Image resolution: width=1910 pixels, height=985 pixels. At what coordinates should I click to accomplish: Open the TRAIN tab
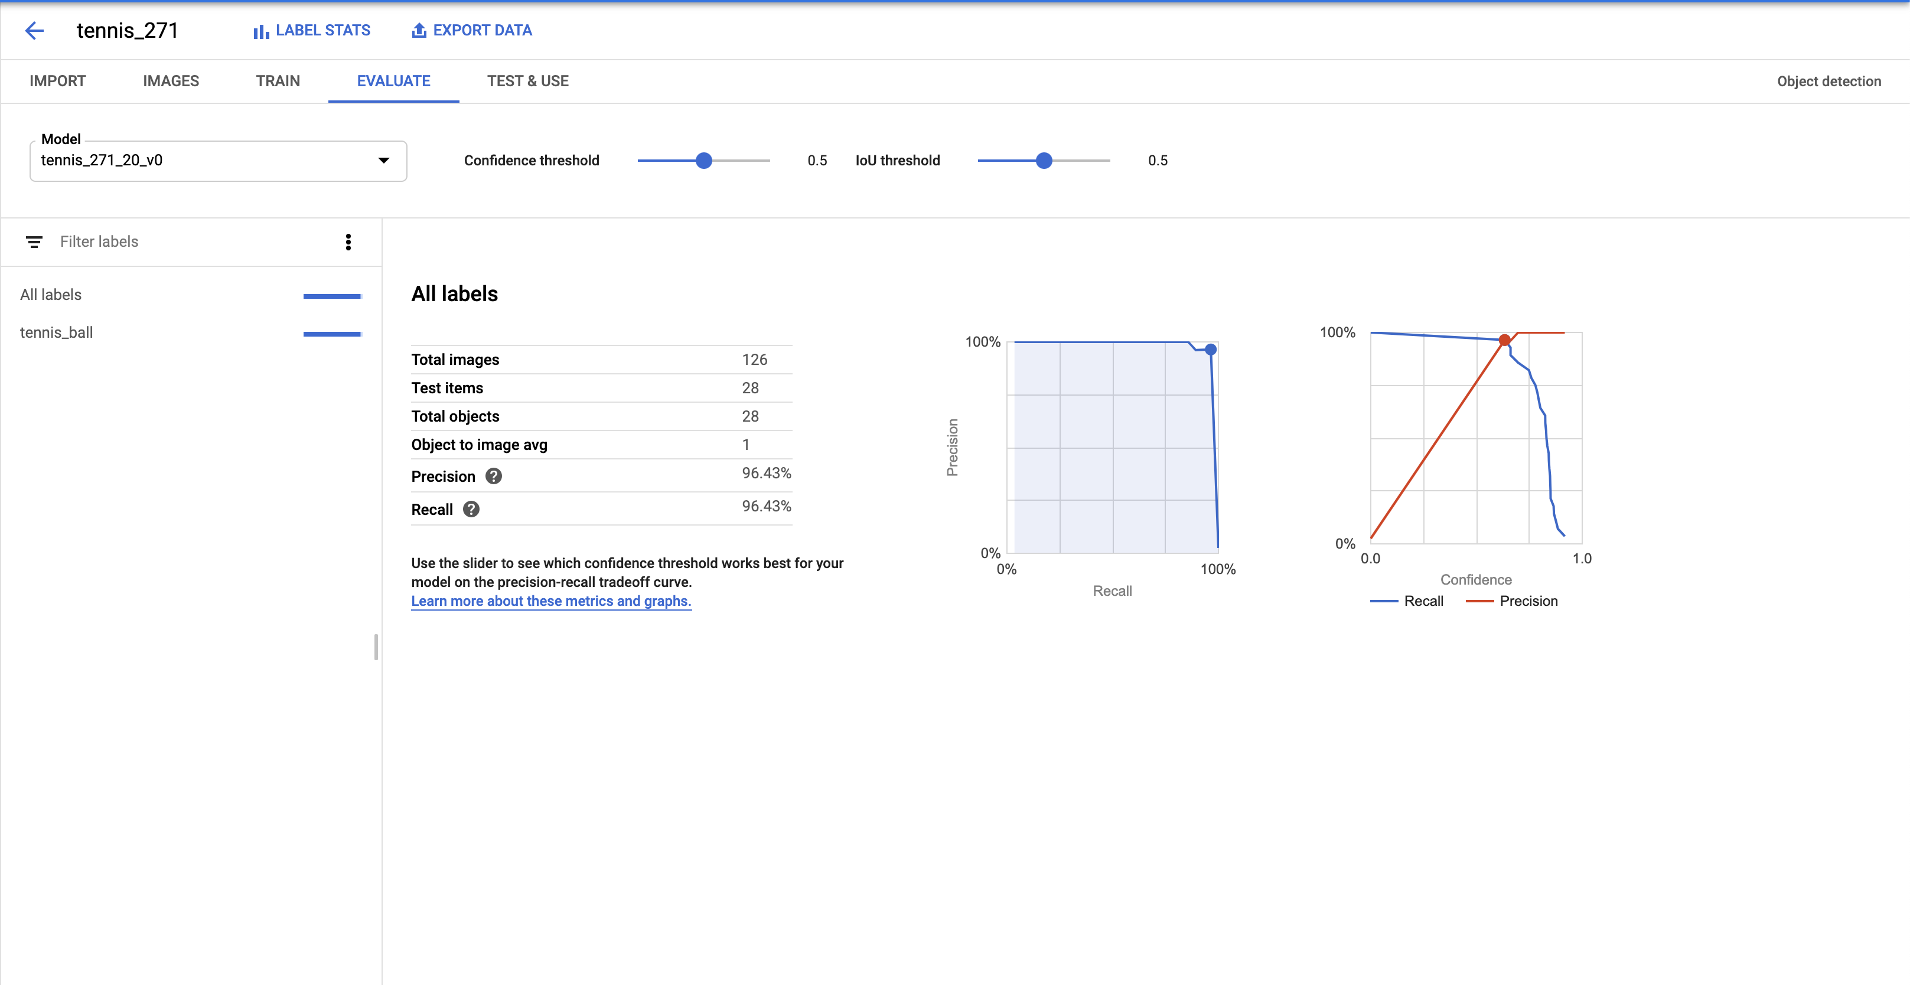pyautogui.click(x=278, y=81)
